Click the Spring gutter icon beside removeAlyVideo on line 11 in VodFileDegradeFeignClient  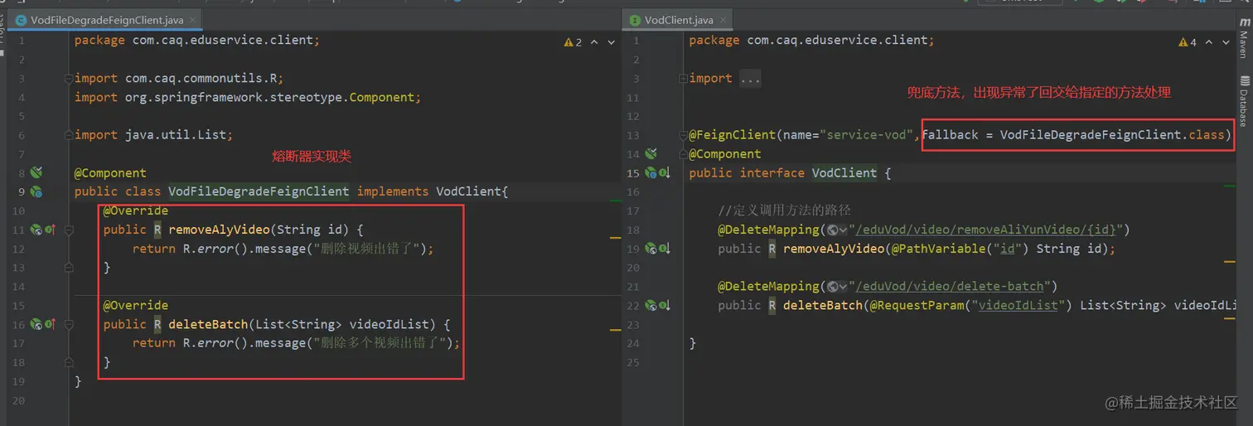click(36, 230)
